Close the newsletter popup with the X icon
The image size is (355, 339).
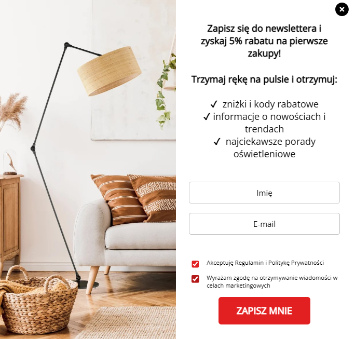pos(342,9)
